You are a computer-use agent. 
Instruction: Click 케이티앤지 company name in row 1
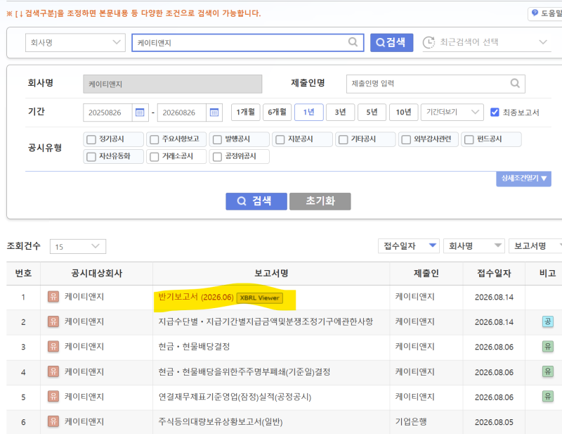coord(84,297)
